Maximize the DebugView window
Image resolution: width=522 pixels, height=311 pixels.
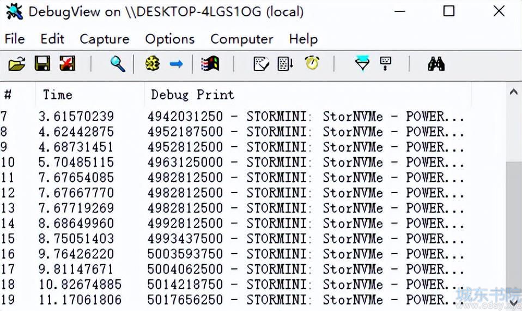coord(449,11)
